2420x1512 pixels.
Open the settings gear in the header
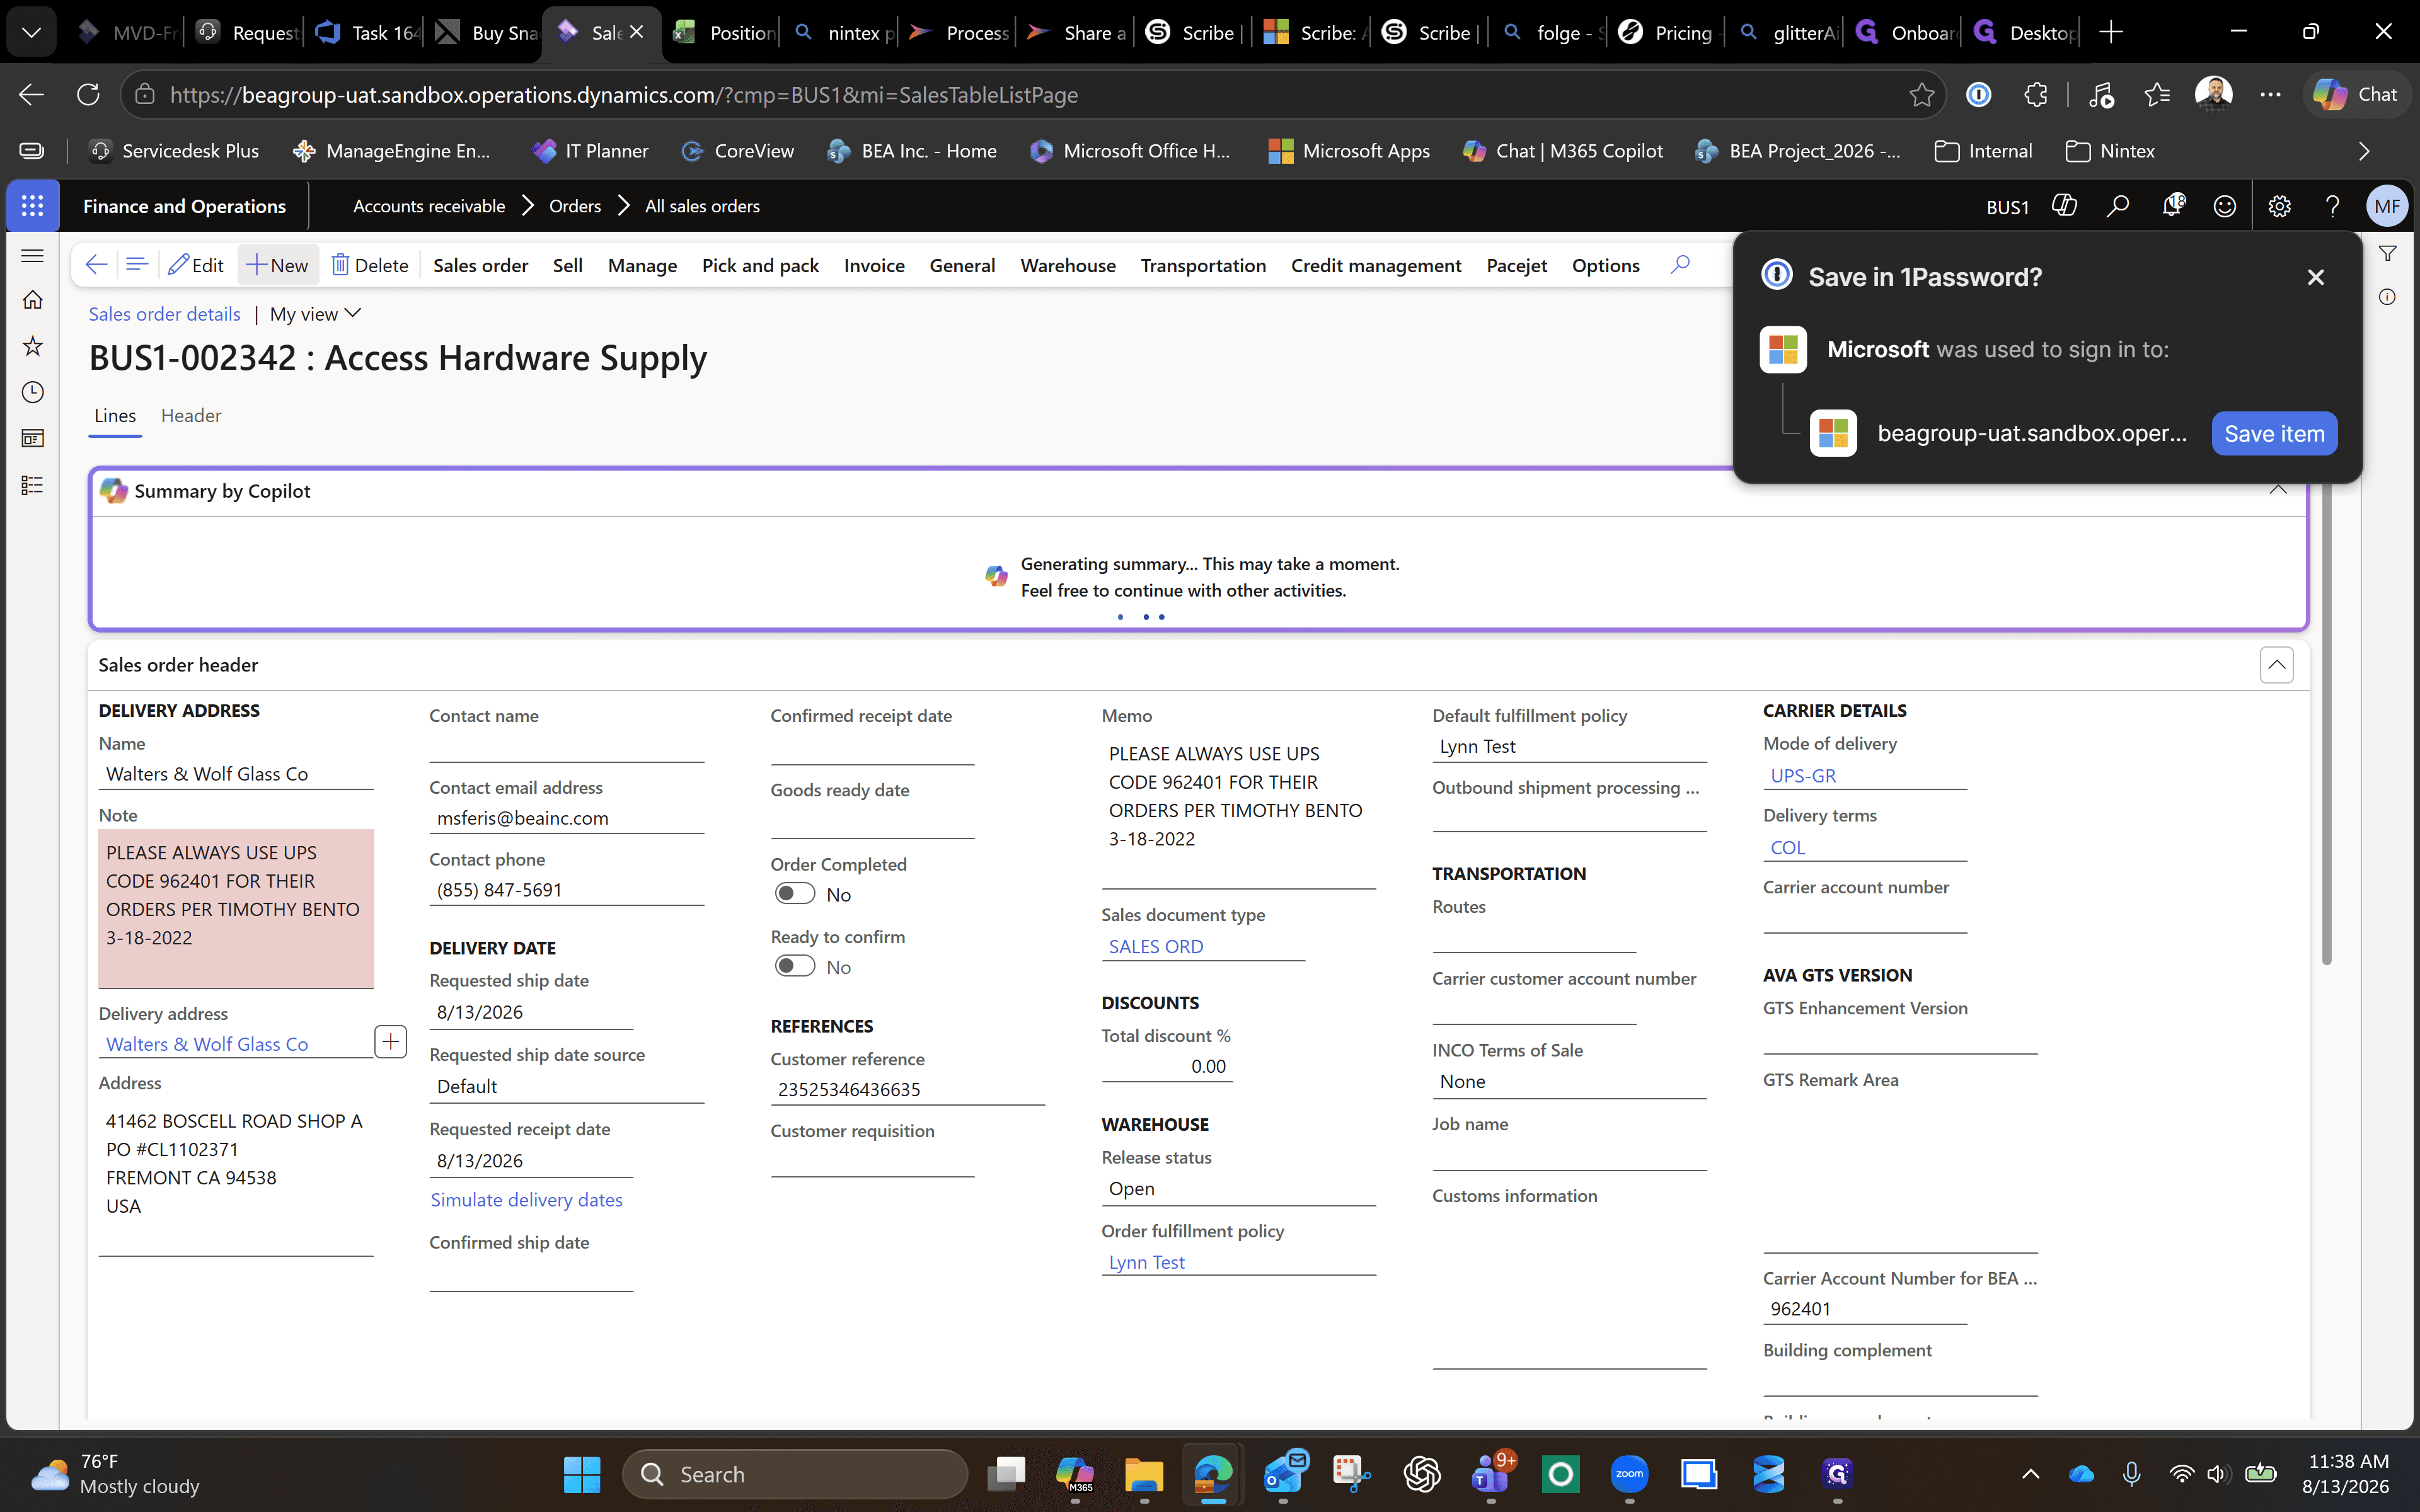click(x=2279, y=206)
